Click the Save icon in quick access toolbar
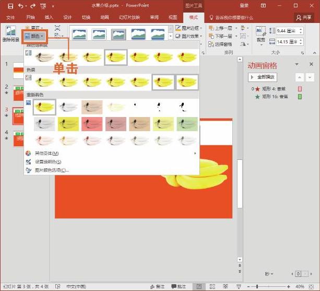This screenshot has height=291, width=320. point(10,6)
